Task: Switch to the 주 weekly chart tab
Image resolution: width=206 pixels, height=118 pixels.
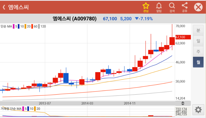Action: (x=198, y=51)
